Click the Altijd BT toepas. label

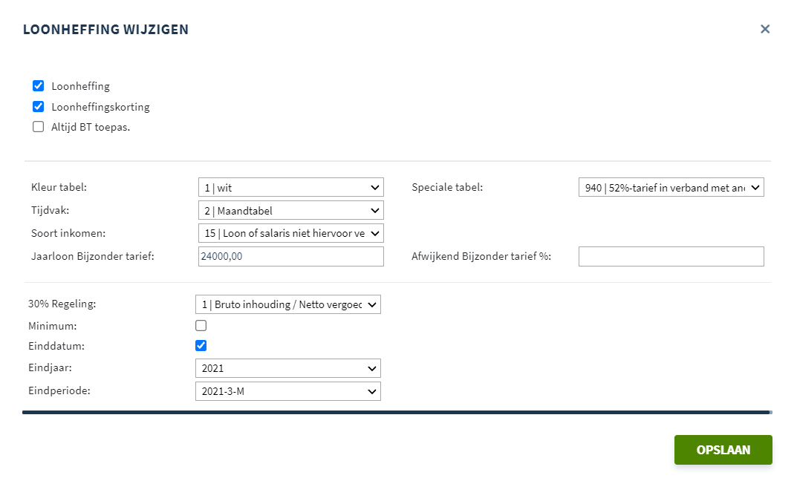(91, 127)
